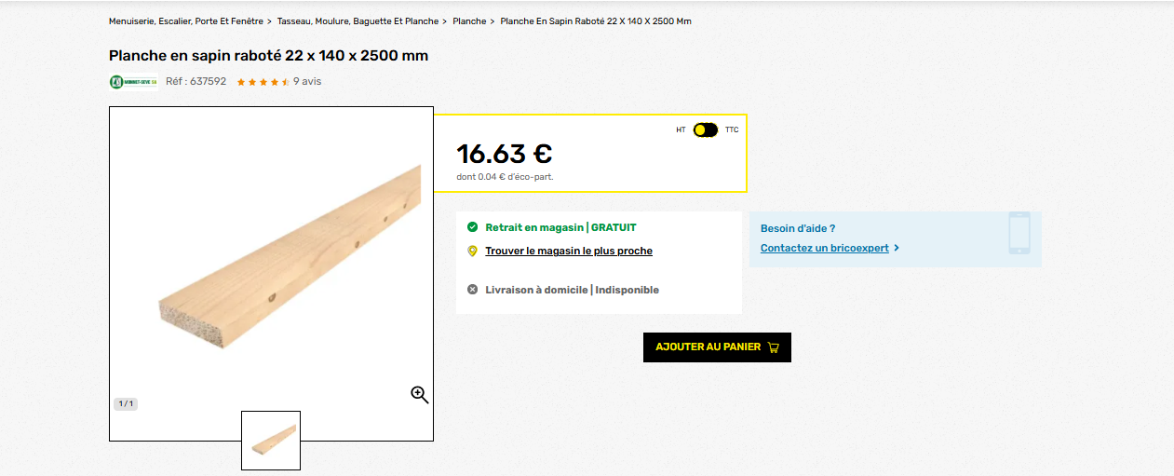Click the brand logo next to reference number

tap(133, 82)
